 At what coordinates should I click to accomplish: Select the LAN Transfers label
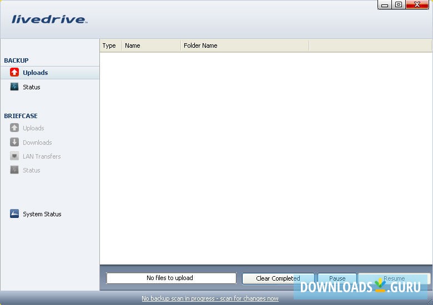pos(42,156)
